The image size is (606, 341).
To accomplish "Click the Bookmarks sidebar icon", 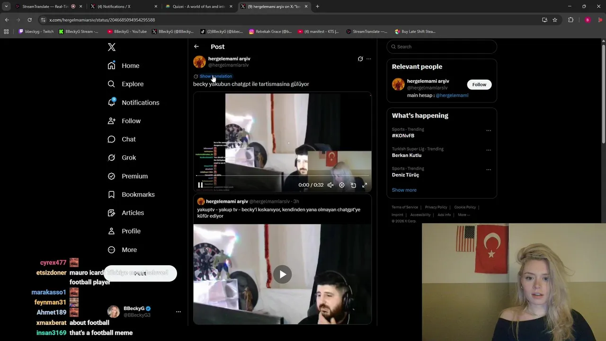I will [111, 195].
